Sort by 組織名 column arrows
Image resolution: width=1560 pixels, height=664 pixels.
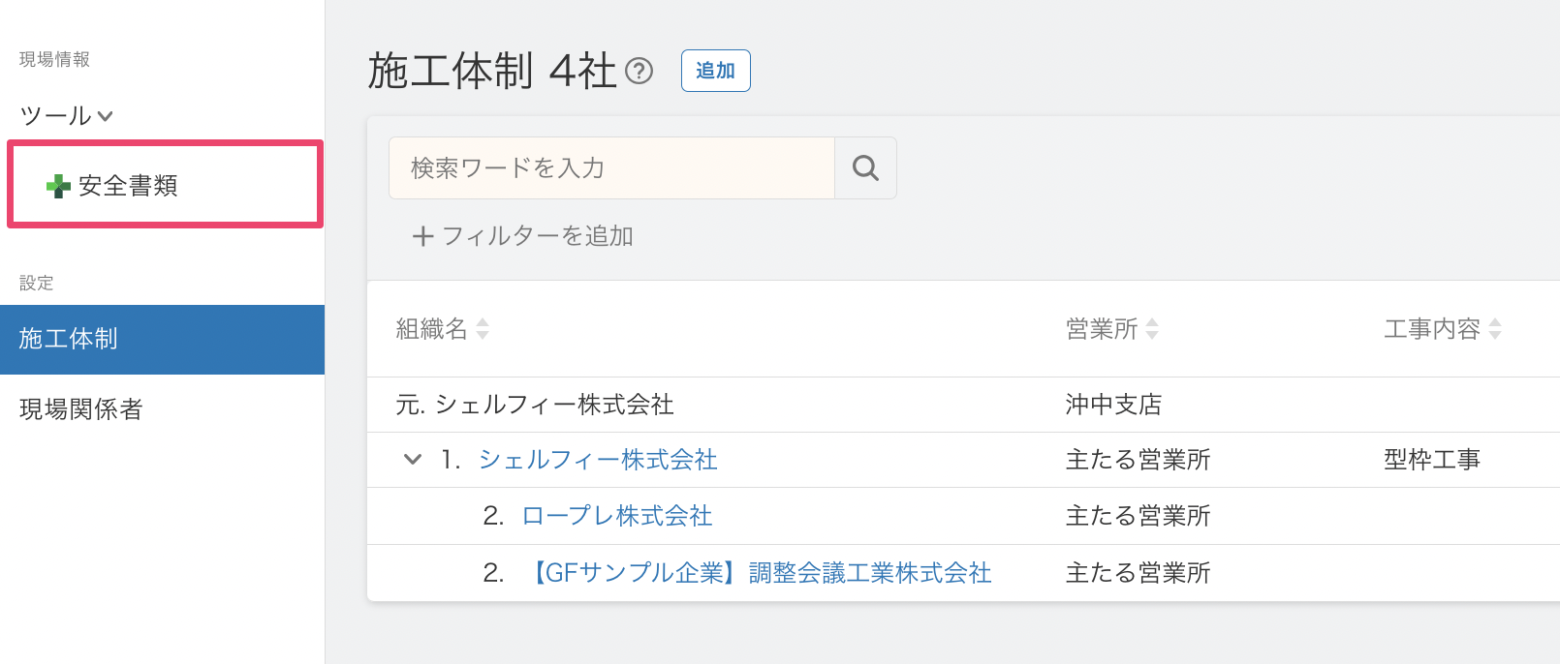tap(483, 329)
